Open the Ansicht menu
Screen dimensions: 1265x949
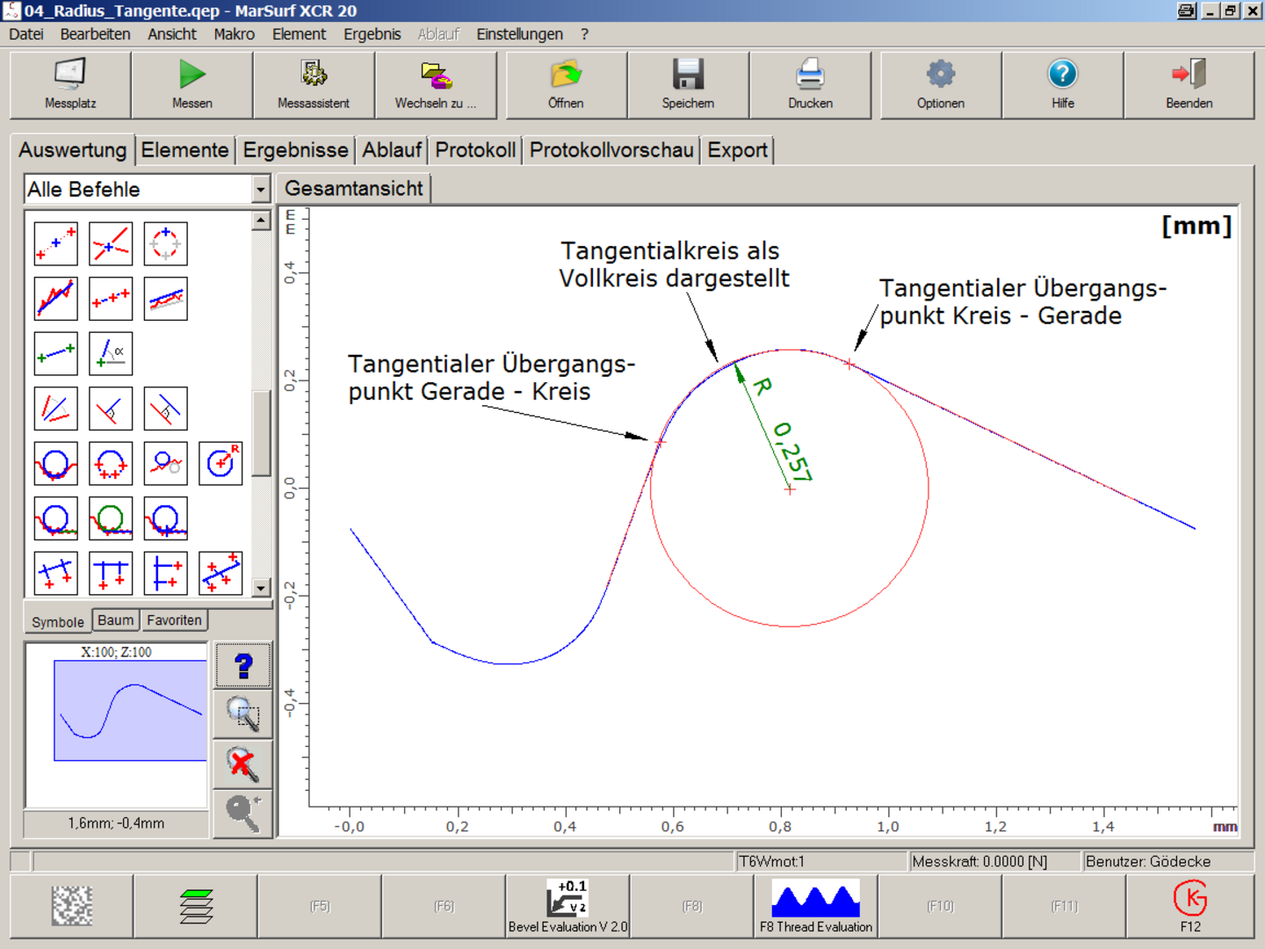tap(172, 34)
